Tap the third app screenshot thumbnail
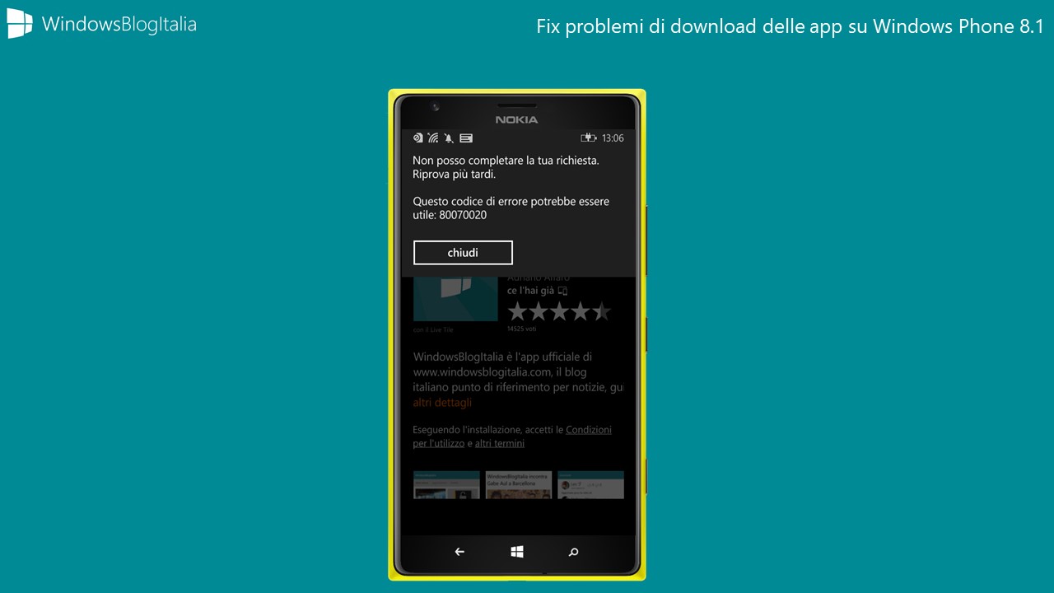The image size is (1054, 593). coord(590,485)
